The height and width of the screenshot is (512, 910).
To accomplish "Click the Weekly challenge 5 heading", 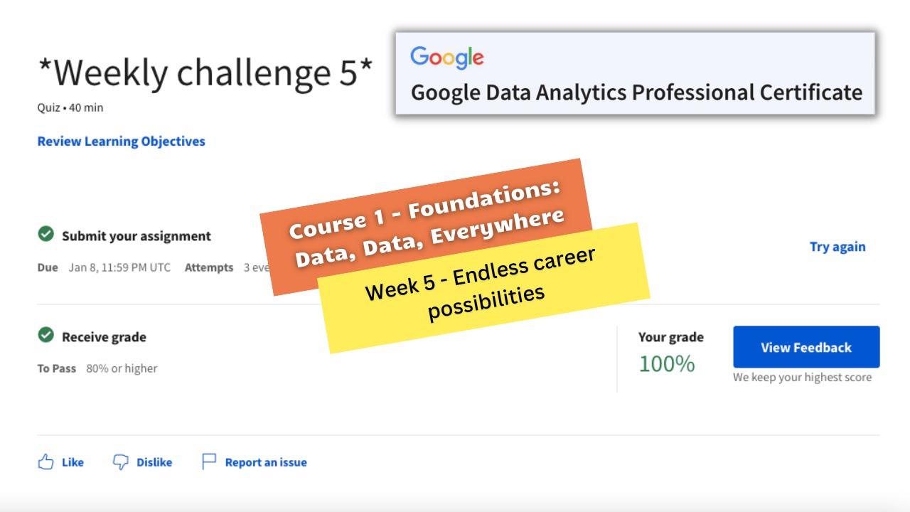I will pyautogui.click(x=205, y=73).
